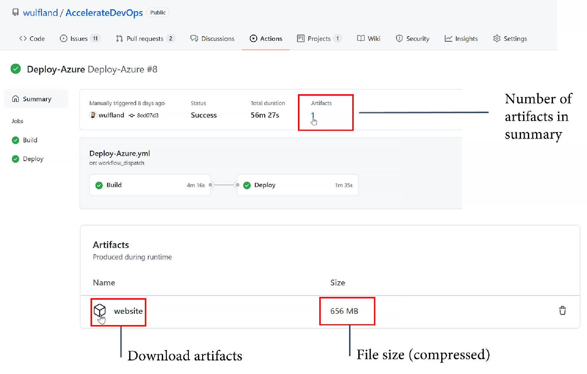Screen dimensions: 587x374
Task: Click the Size column header
Action: click(x=338, y=282)
